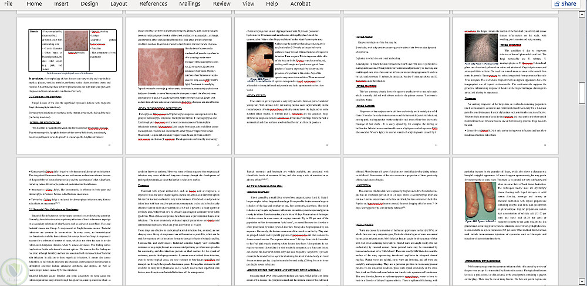Switch to the Mailings tab
Screen dimensions: 587x286
pos(190,4)
